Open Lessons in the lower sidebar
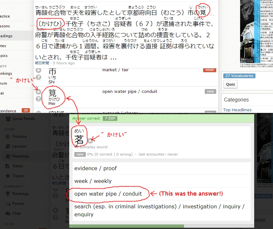Viewport: 273px width, 229px height. click(x=19, y=146)
